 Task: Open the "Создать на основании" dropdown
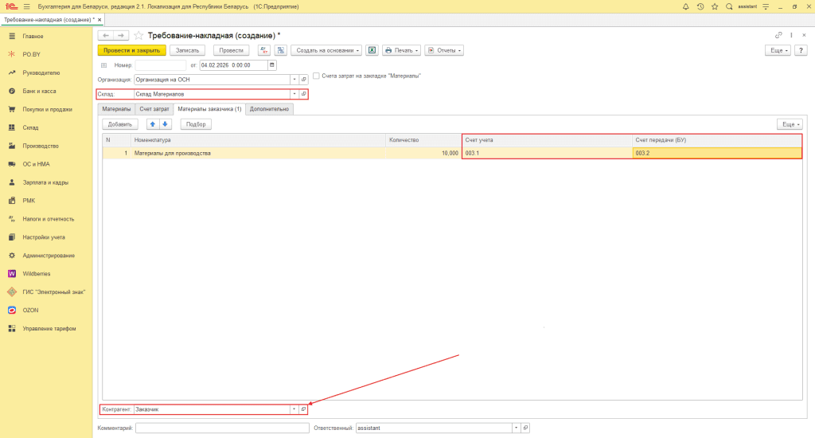pyautogui.click(x=326, y=50)
